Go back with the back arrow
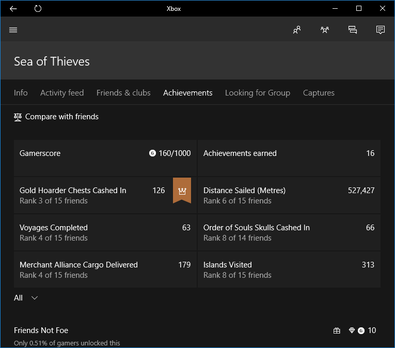 (13, 9)
